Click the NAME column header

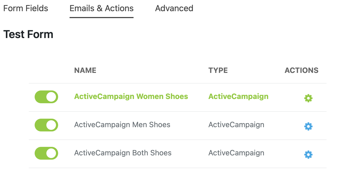(85, 70)
